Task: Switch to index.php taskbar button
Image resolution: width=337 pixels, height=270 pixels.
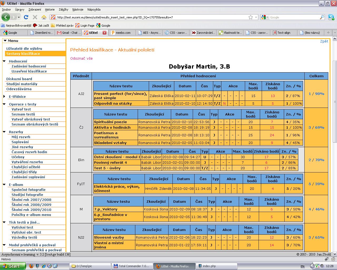Action: pyautogui.click(x=217, y=266)
